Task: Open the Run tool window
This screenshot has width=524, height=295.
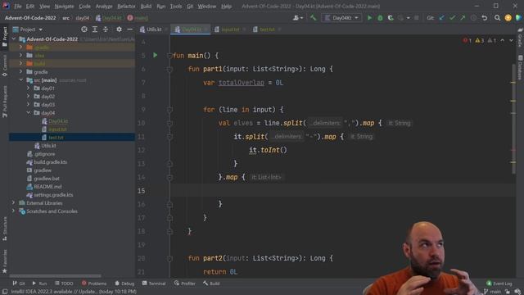Action: tap(39, 284)
